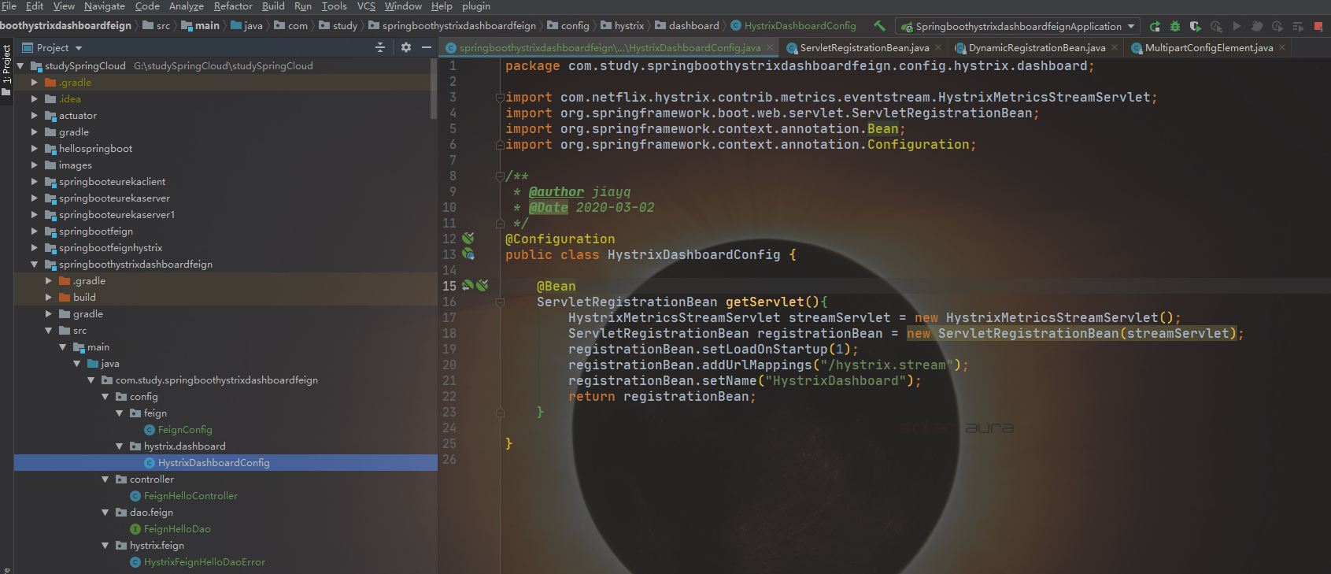The width and height of the screenshot is (1331, 574).
Task: Click the config breadcrumb in navigation bar
Action: (x=568, y=26)
